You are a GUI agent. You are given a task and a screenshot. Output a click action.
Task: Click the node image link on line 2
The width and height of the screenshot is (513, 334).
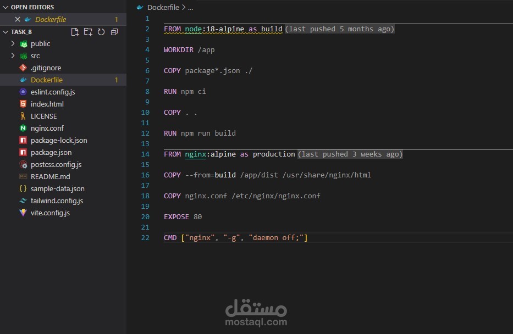194,29
